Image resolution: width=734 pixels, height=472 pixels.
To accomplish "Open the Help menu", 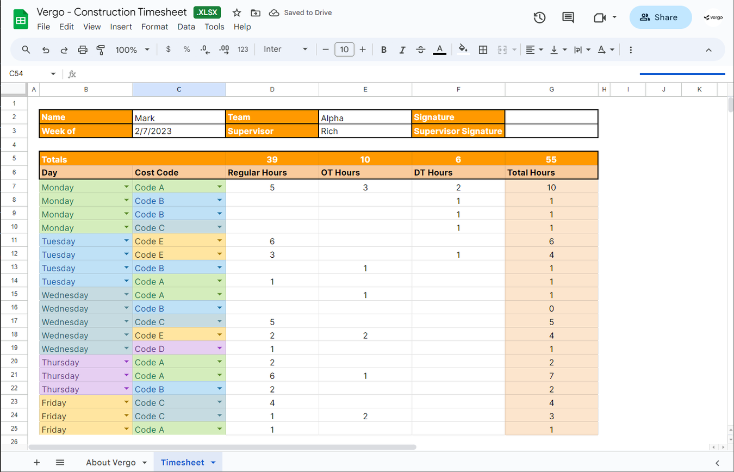I will point(242,27).
